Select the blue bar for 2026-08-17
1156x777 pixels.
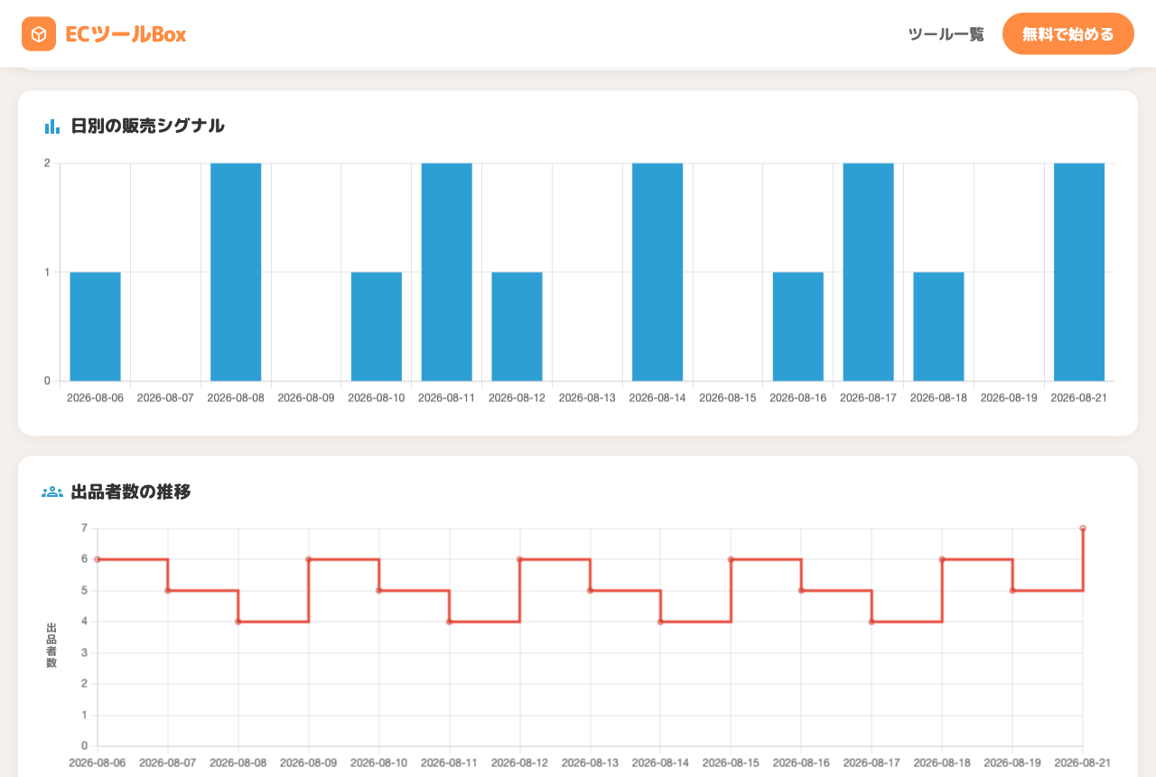tap(869, 272)
